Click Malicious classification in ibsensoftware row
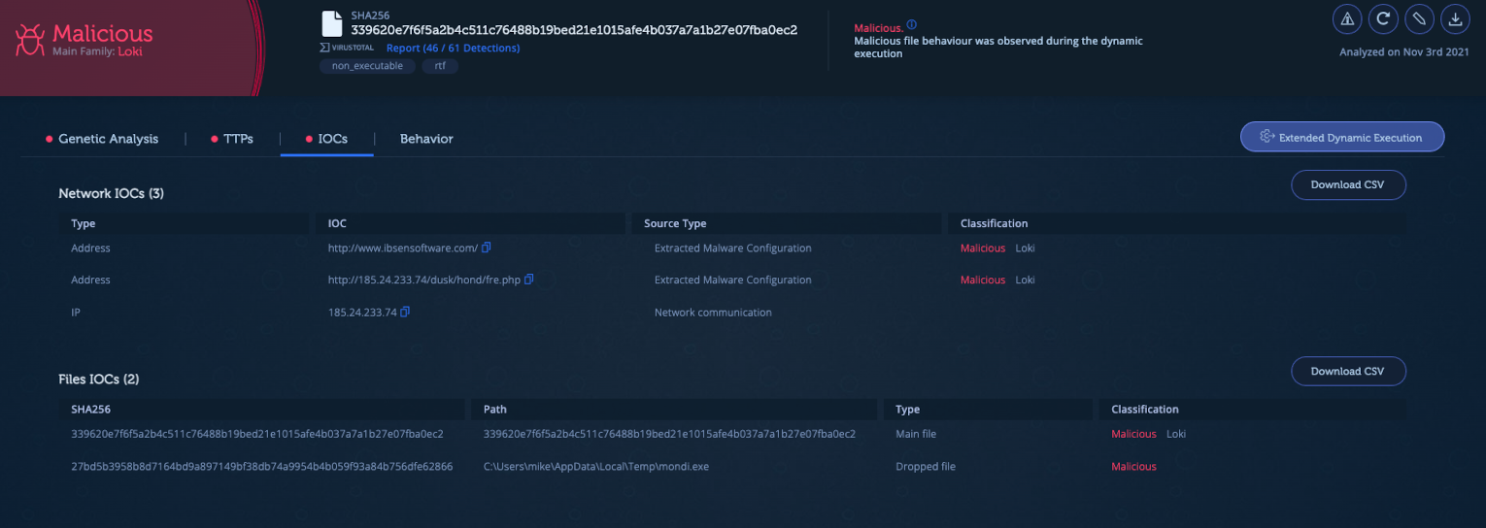 click(x=983, y=247)
